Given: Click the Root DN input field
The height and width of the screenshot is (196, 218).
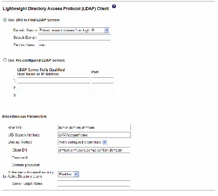Looking at the screenshot, I should [x=94, y=128].
